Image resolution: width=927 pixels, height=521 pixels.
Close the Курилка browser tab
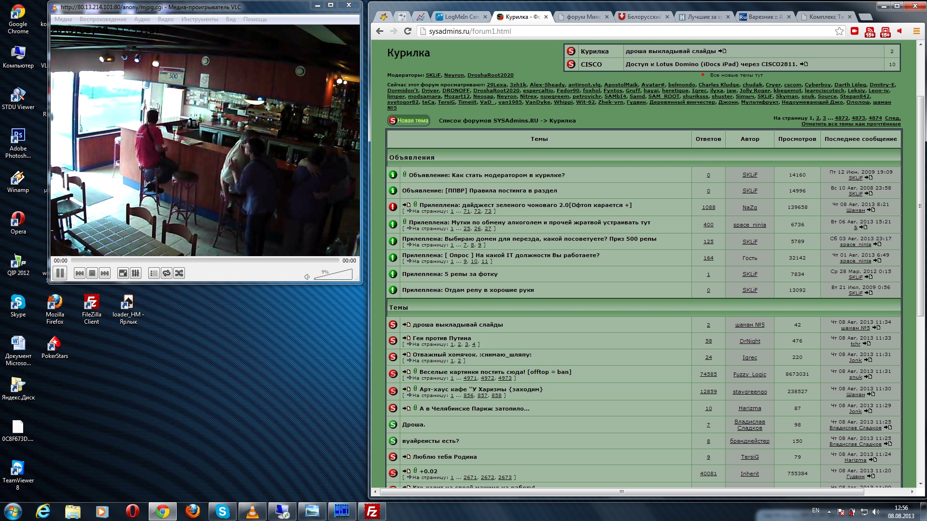[x=546, y=16]
